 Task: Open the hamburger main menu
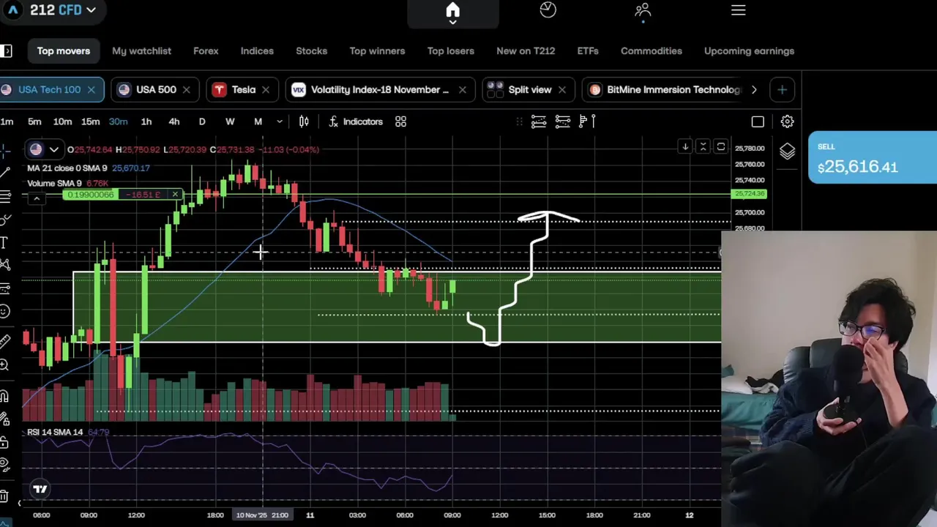click(x=738, y=10)
